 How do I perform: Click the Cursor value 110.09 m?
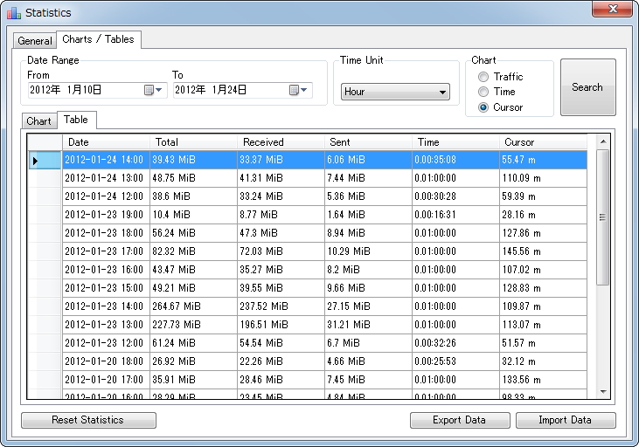tap(543, 178)
